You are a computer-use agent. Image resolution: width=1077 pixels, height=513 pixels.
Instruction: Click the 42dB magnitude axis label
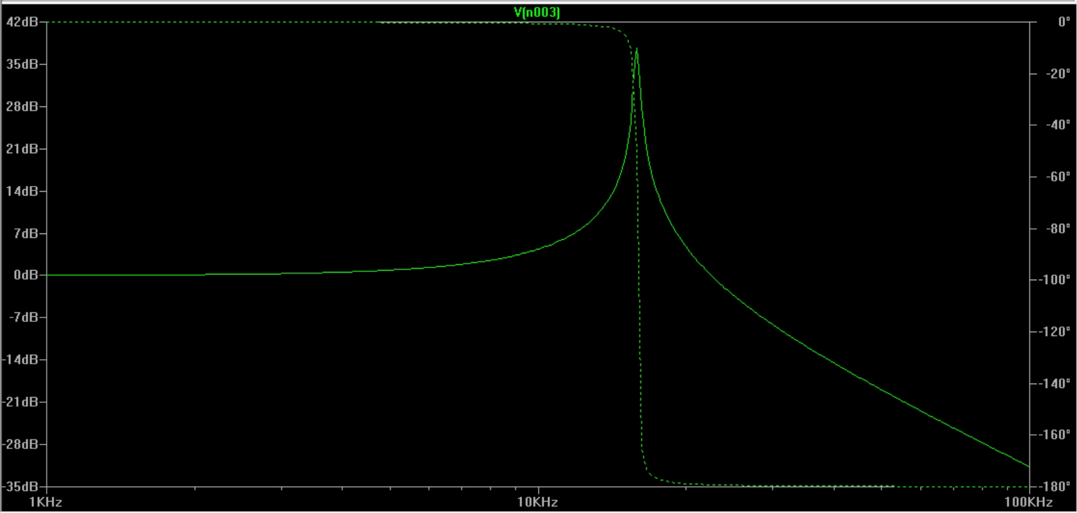(22, 22)
